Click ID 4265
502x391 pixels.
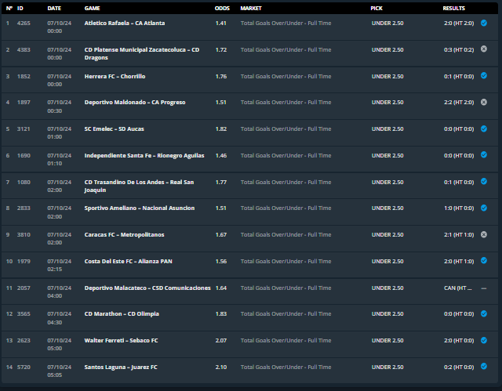point(24,23)
